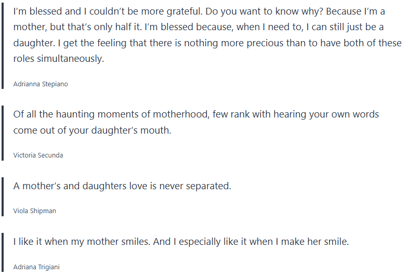Click the vertical bar beside the Adriana Trigiani quote
This screenshot has height=275, width=420.
click(x=3, y=252)
